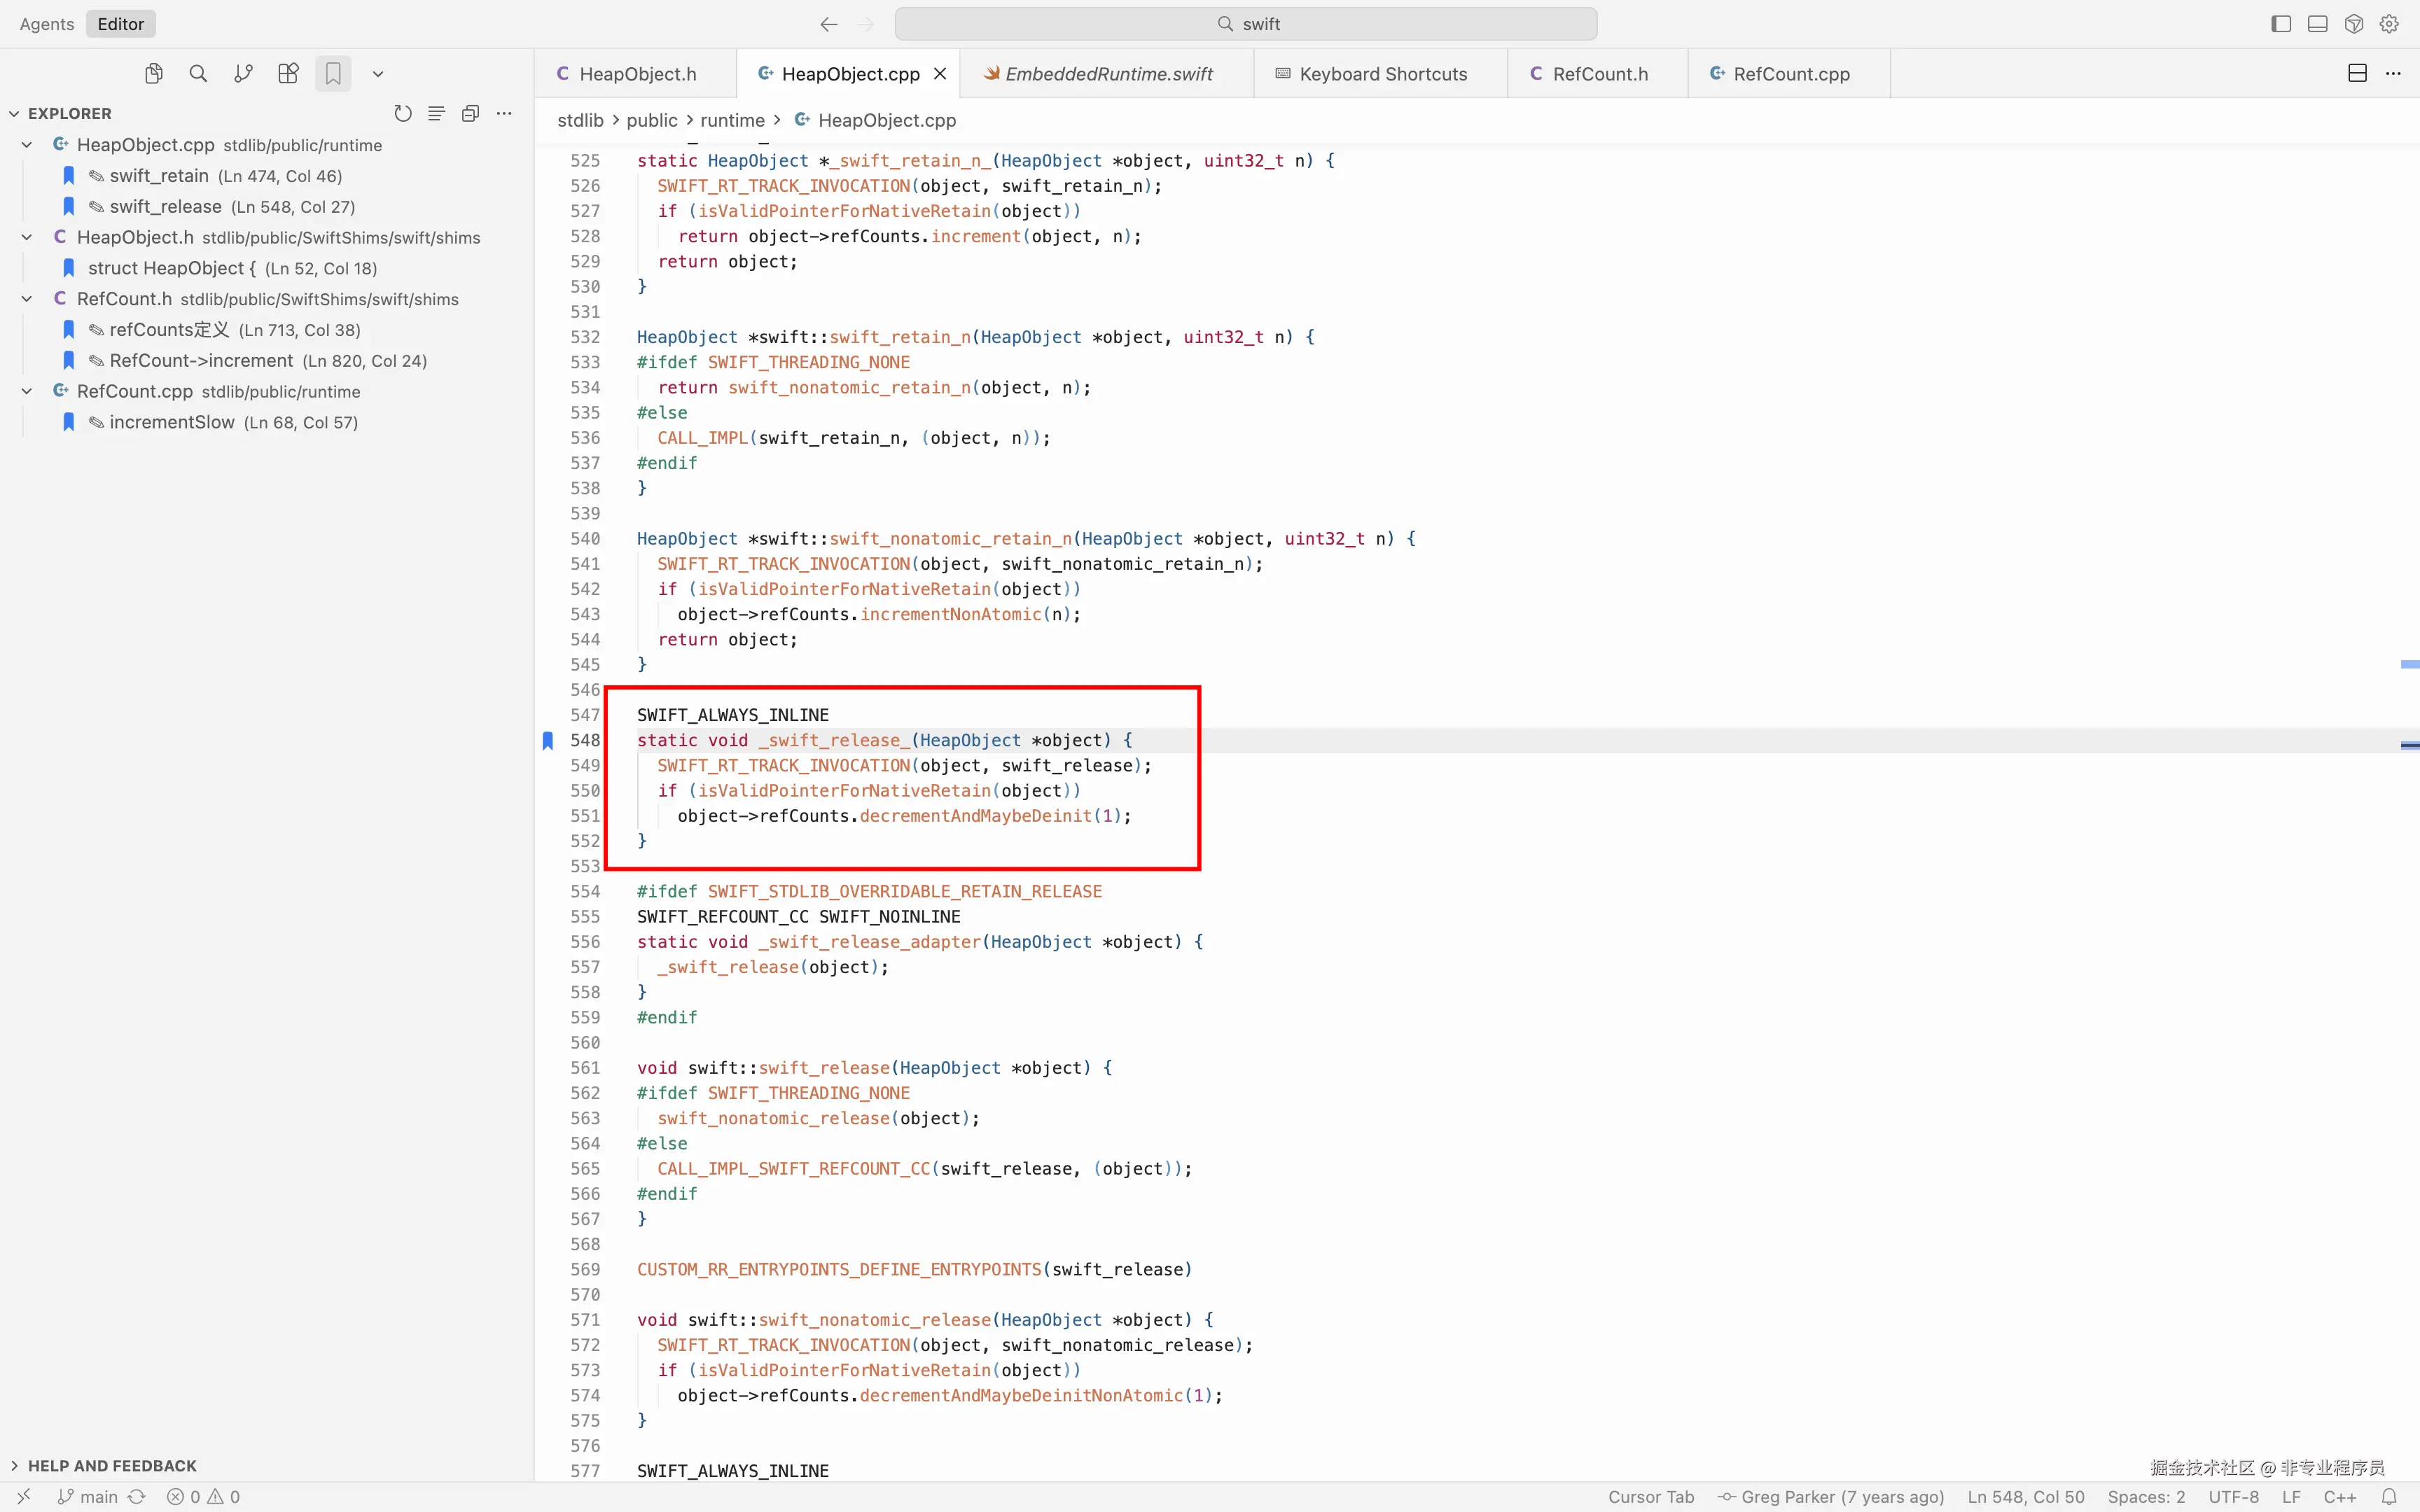Click the split editor layout icon
Screen dimensions: 2420x1512
click(x=2357, y=74)
